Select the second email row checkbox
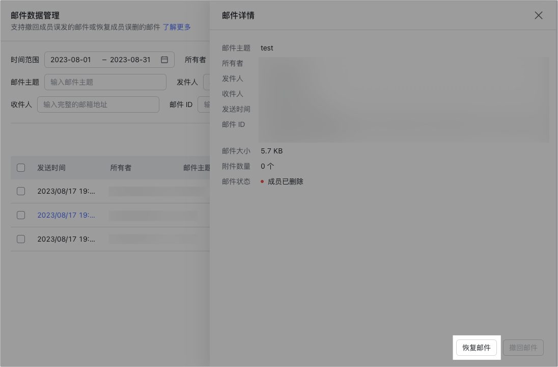Screen dimensions: 558x367 [21, 215]
